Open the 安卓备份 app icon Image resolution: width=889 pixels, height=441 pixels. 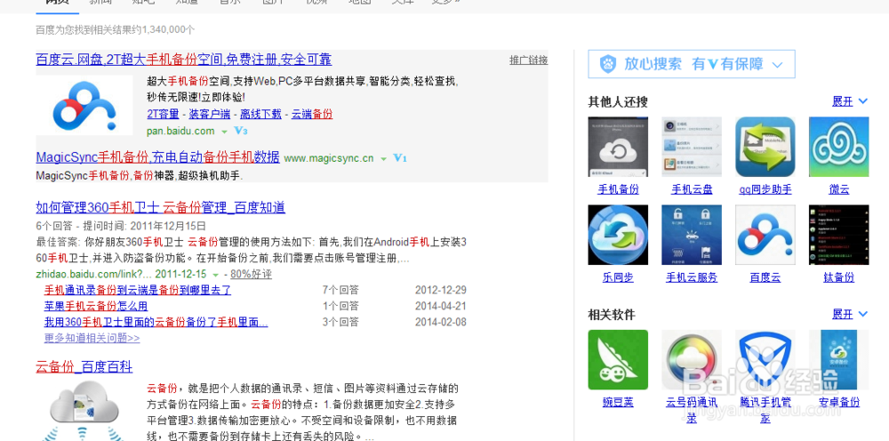tap(839, 360)
